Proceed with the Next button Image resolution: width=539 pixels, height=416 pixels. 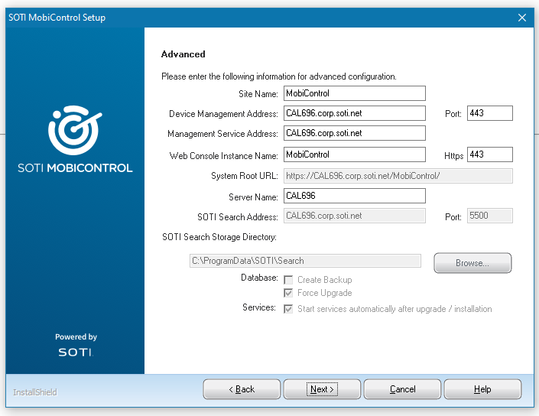coord(322,389)
